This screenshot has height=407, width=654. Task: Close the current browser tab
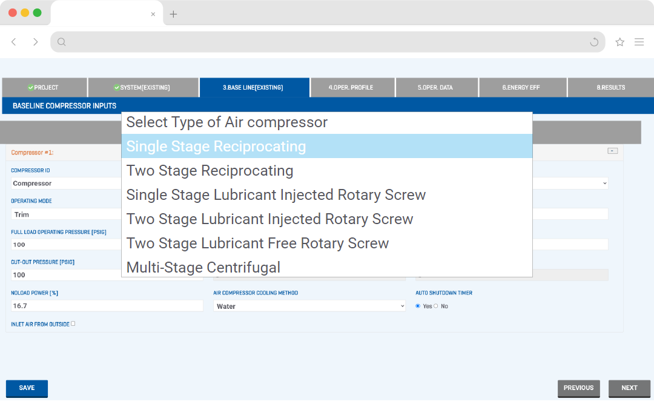[153, 14]
